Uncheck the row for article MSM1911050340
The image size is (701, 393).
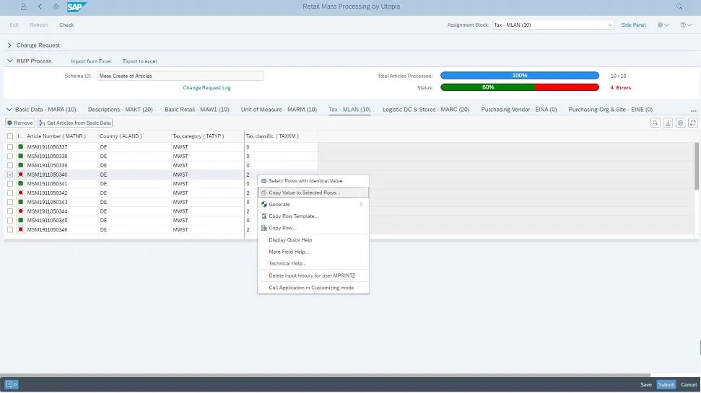[10, 175]
